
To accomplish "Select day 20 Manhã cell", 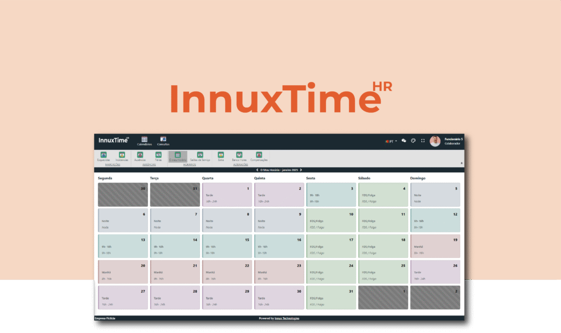I will 123,272.
